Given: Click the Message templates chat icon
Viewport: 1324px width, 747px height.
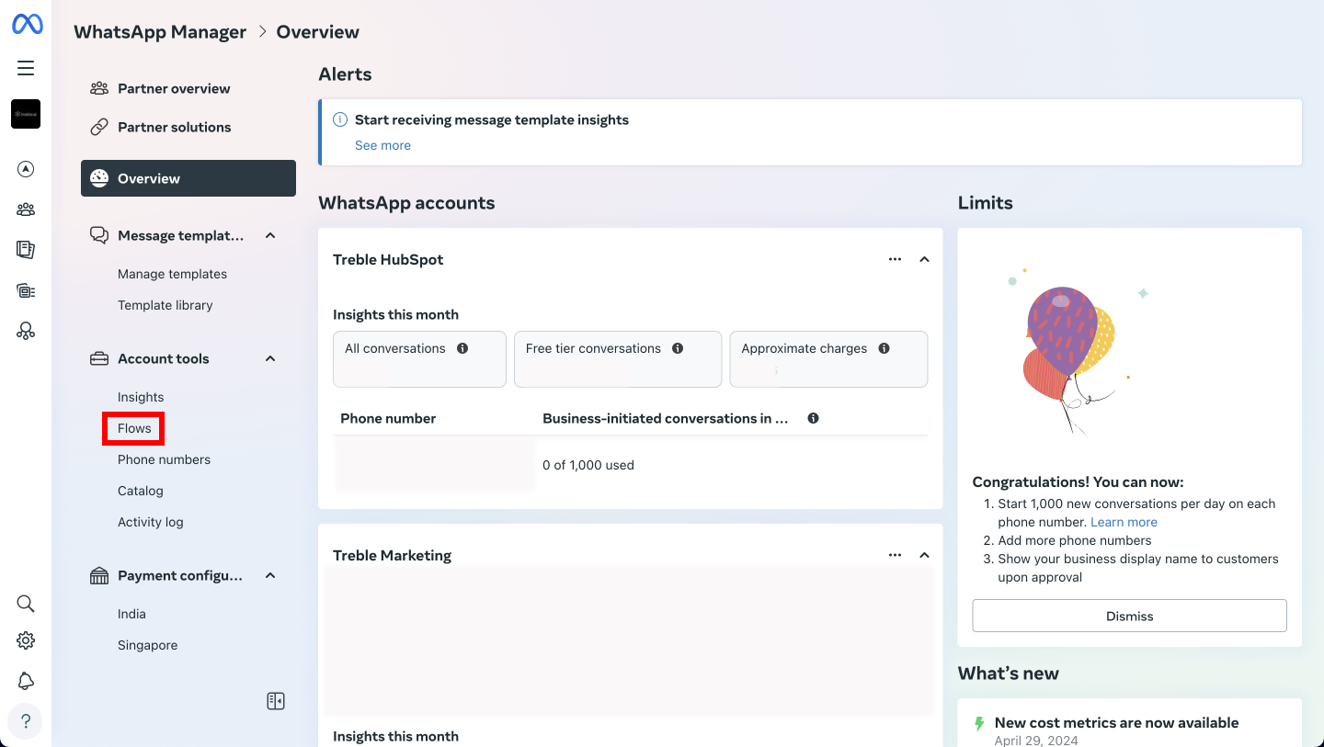Looking at the screenshot, I should tap(99, 235).
